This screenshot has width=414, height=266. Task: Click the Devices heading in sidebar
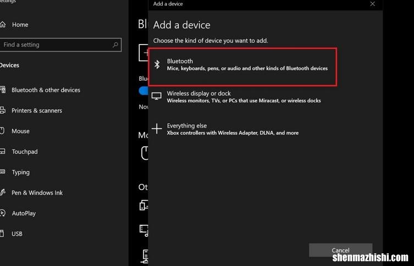point(9,65)
